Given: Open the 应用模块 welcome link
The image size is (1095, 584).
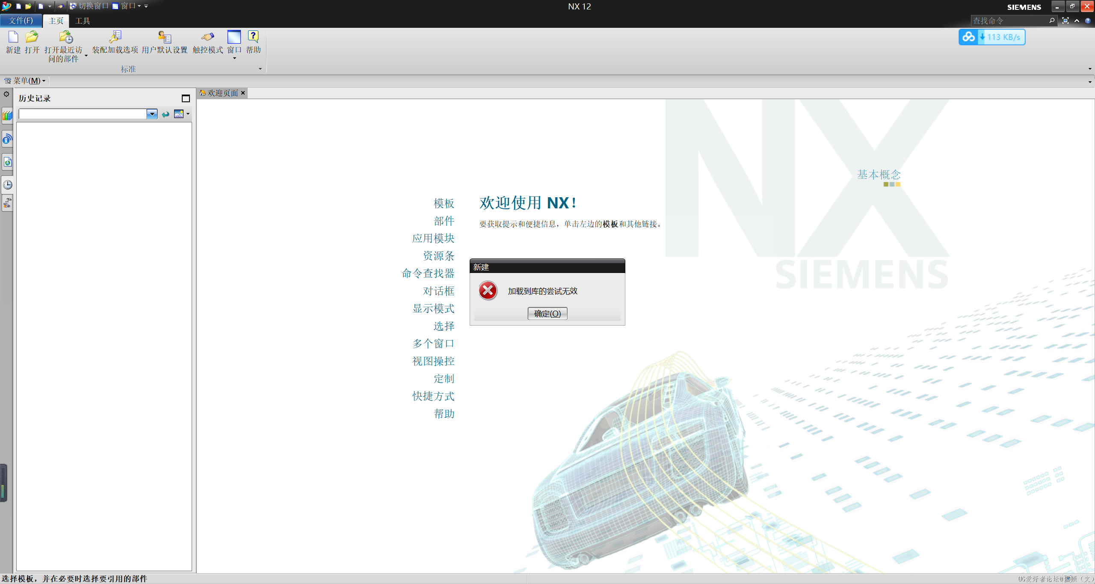Looking at the screenshot, I should pyautogui.click(x=433, y=238).
